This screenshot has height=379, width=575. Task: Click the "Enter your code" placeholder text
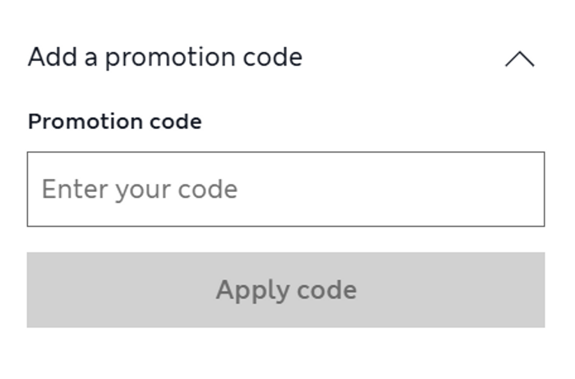tap(140, 189)
